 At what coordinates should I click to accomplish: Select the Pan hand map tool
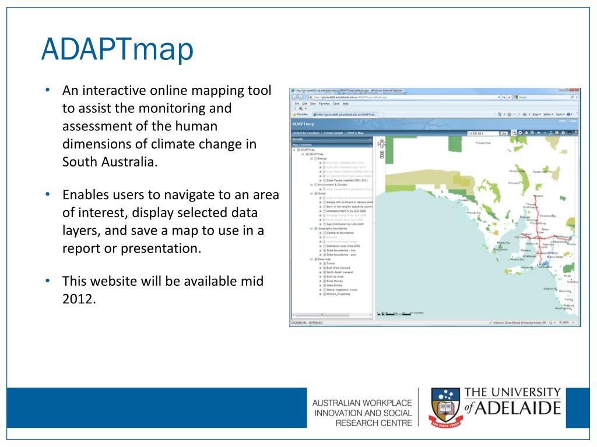coord(526,133)
